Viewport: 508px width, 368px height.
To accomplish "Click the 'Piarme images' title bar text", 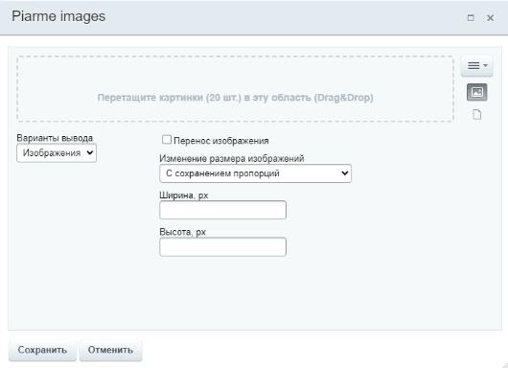I will pos(58,16).
